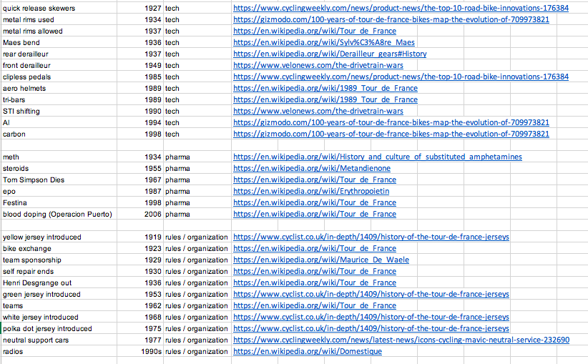The height and width of the screenshot is (364, 588).
Task: Open the Tour_de_France link in the Tom Simpson Dies row
Action: coord(315,179)
